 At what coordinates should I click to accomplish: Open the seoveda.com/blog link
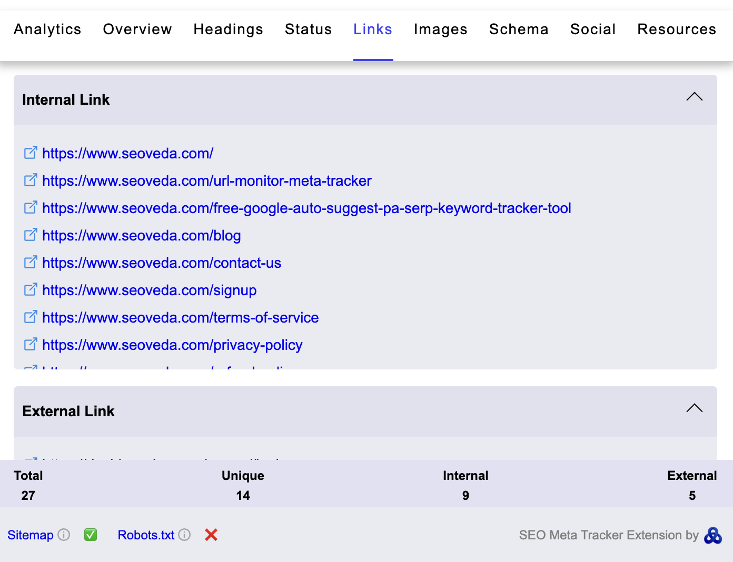pos(142,236)
